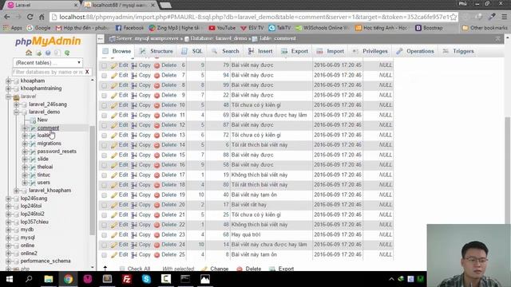Click the Delete icon for row 20

(156, 205)
